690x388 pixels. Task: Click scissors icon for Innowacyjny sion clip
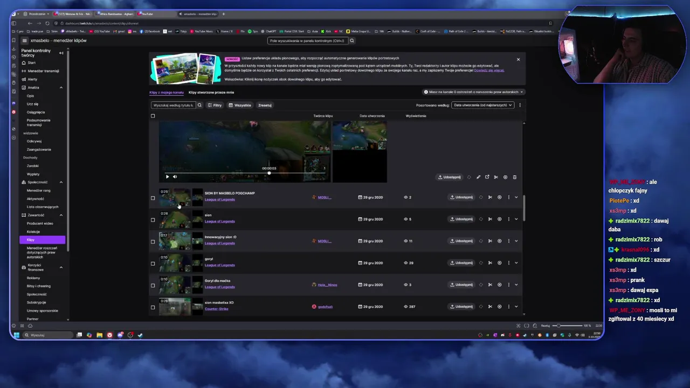click(x=490, y=241)
